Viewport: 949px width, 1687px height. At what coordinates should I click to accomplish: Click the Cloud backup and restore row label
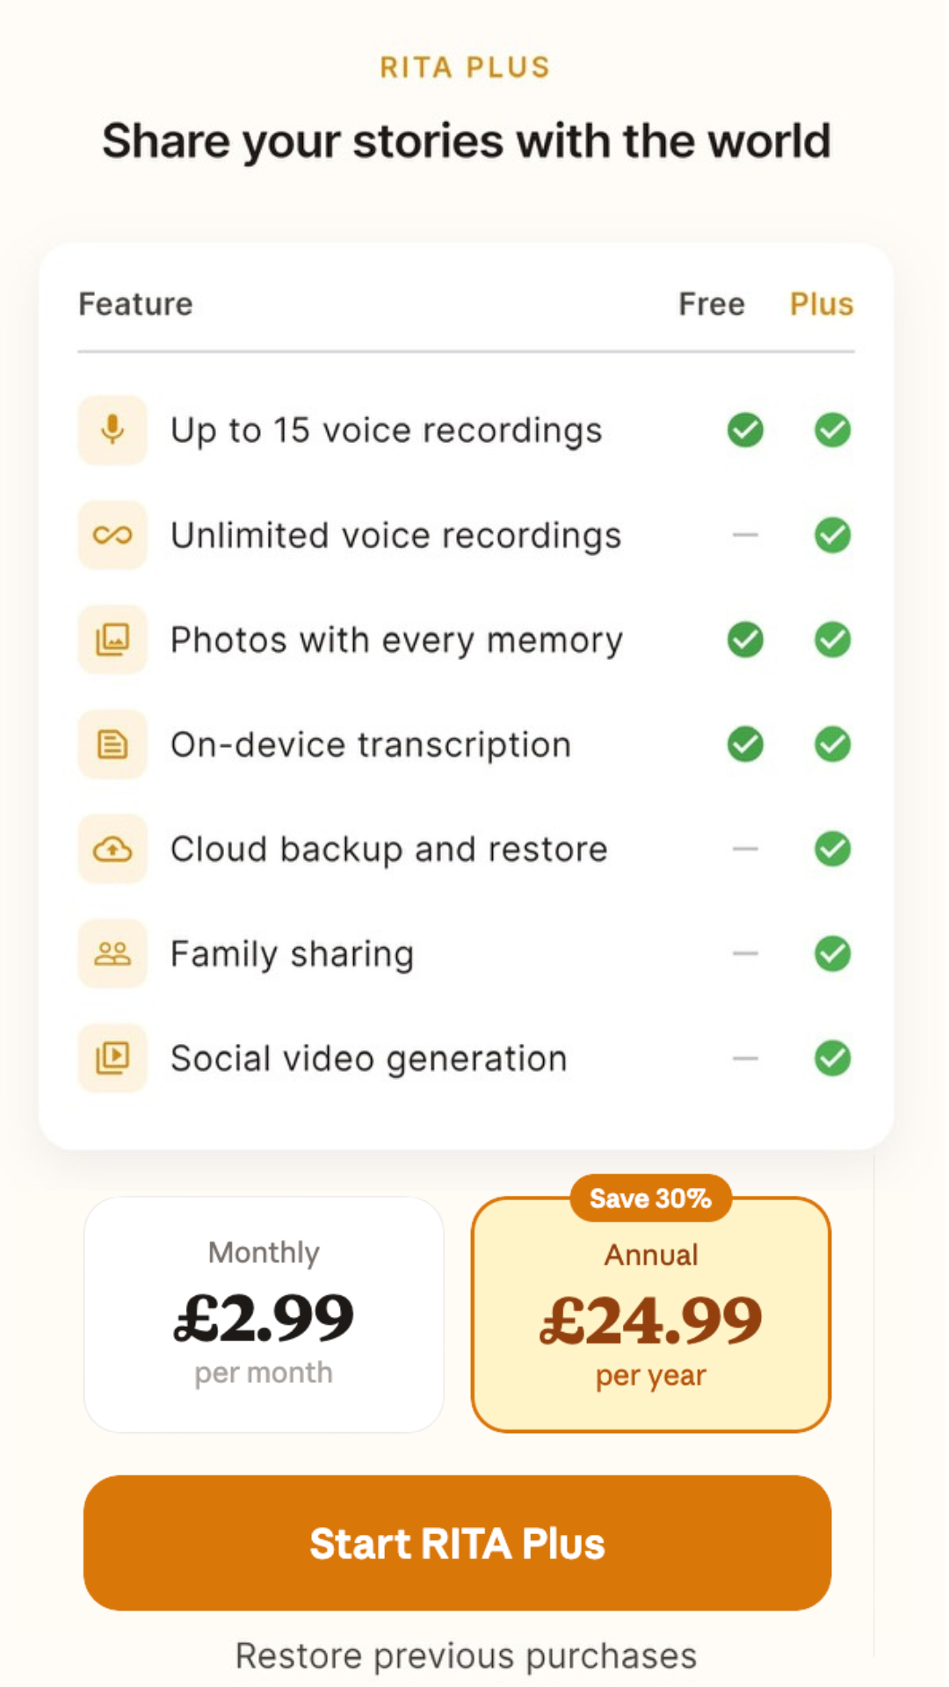point(389,850)
